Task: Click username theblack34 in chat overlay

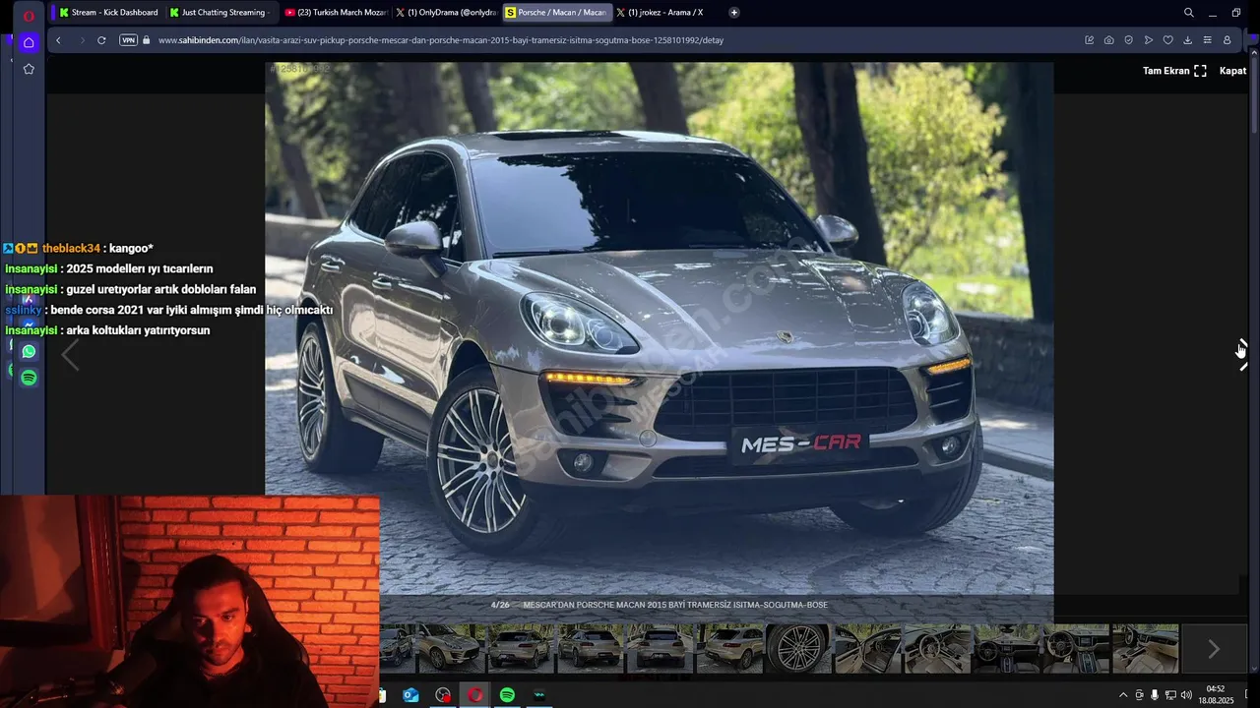Action: [x=71, y=249]
